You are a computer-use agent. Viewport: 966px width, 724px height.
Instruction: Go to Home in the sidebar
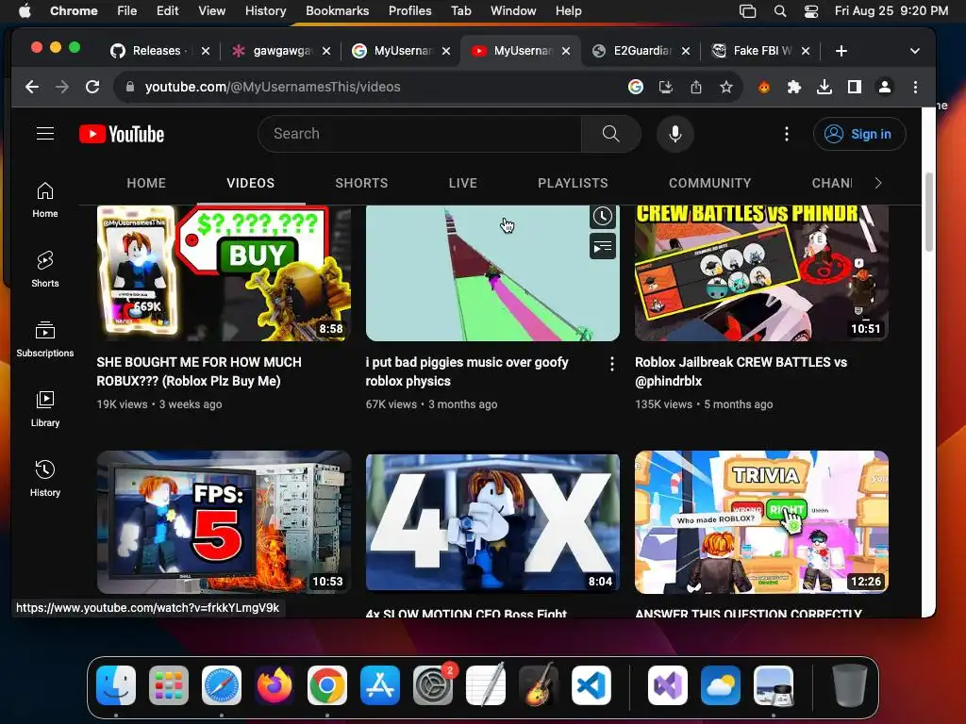[45, 201]
